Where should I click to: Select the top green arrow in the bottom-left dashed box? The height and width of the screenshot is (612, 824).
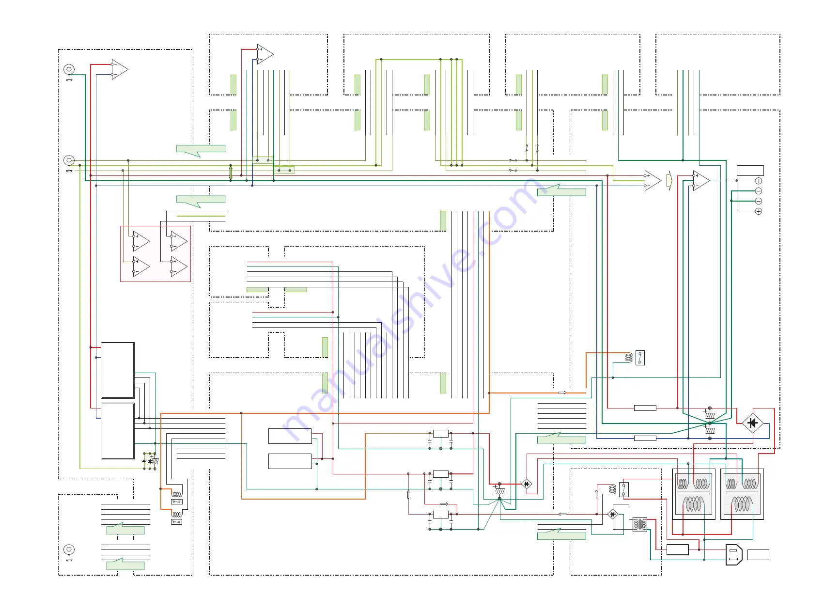pos(125,529)
